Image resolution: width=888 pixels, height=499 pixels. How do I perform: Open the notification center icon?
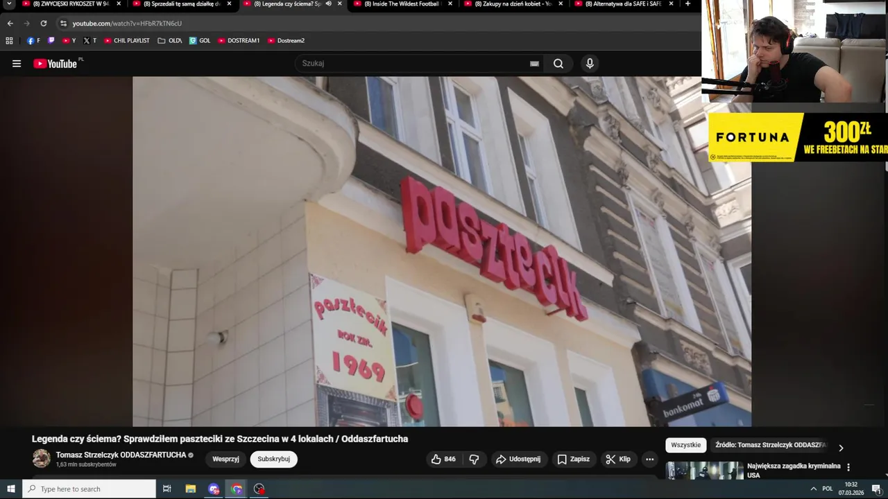tap(876, 489)
